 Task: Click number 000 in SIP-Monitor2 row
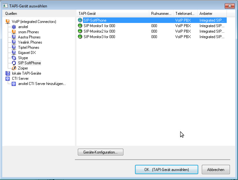(154, 31)
